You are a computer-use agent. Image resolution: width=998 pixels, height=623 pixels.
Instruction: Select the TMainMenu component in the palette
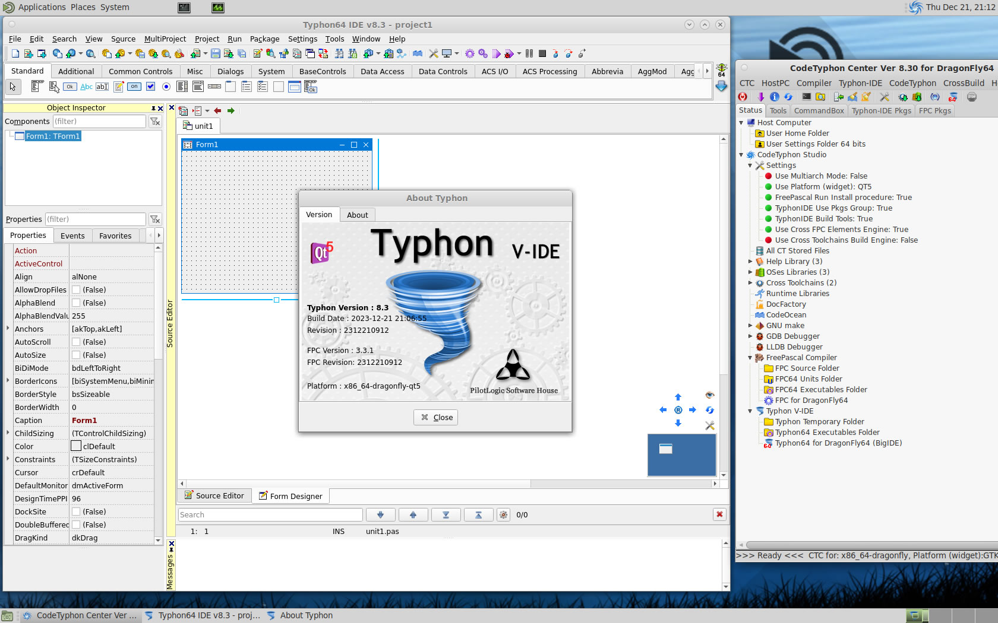36,87
